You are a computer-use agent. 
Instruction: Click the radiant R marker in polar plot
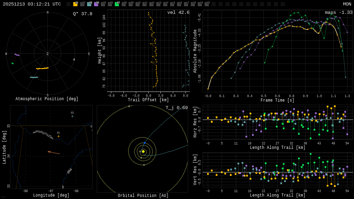[x=74, y=60]
